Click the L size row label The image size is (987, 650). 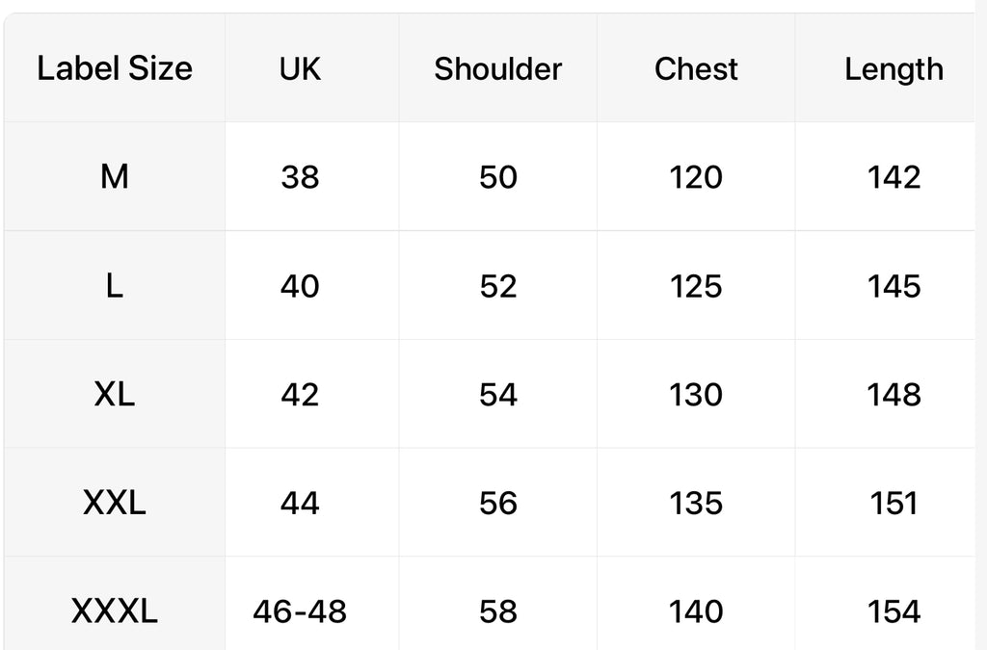115,285
